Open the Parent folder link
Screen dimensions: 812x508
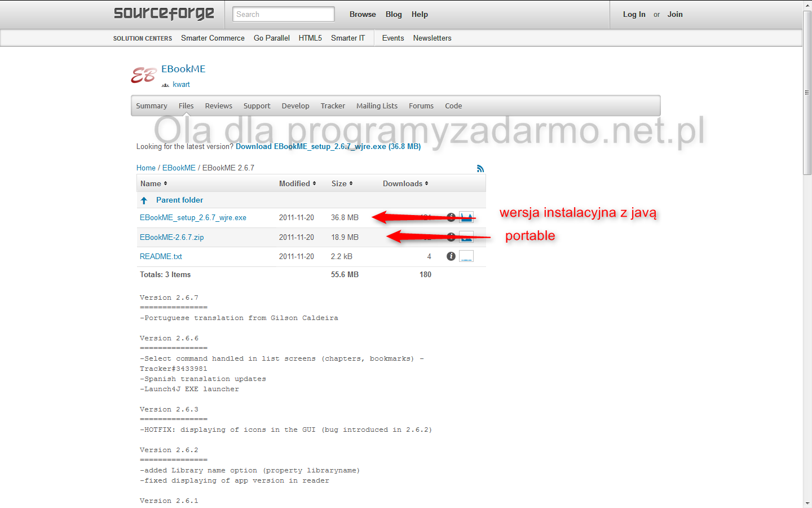[x=179, y=200]
